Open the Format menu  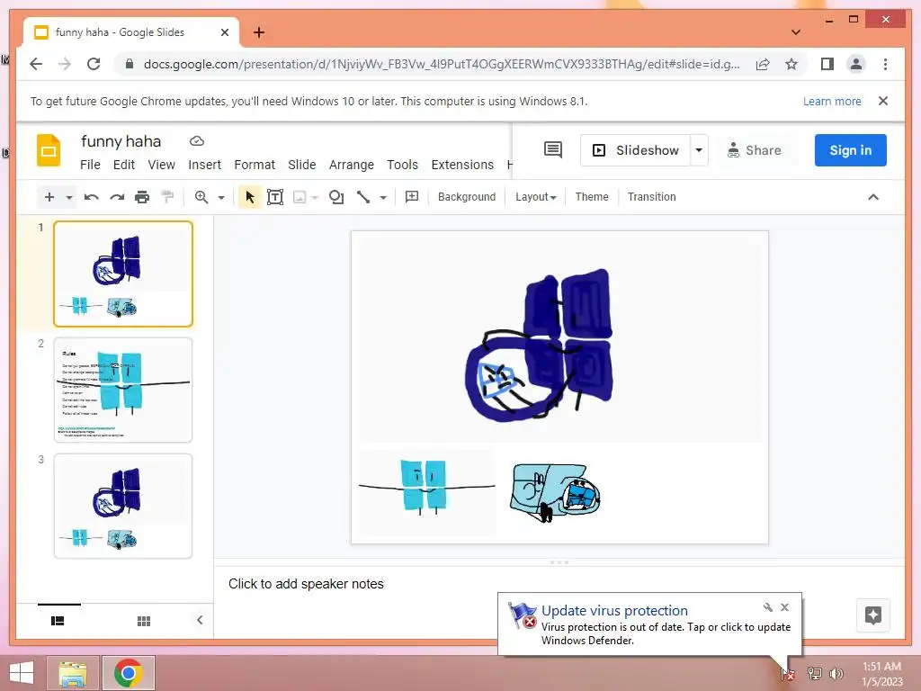(x=255, y=165)
